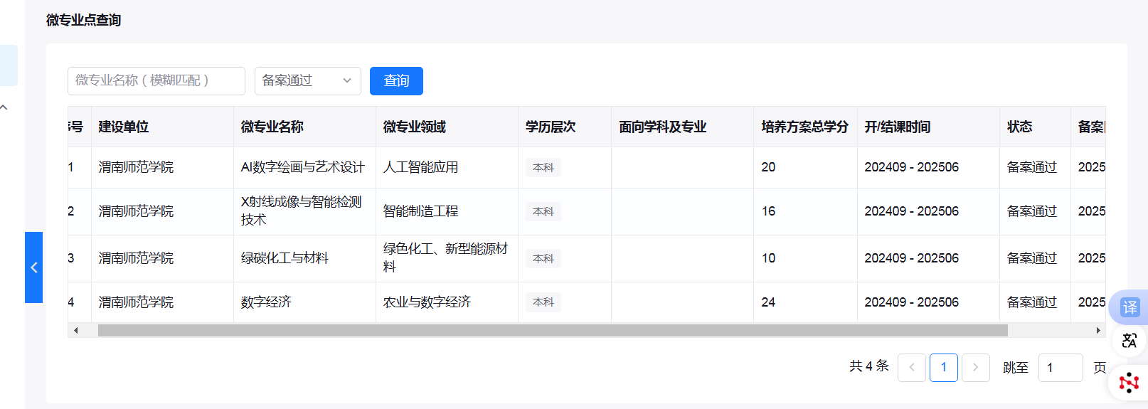
Task: Go to next page arrow in pagination
Action: (975, 368)
